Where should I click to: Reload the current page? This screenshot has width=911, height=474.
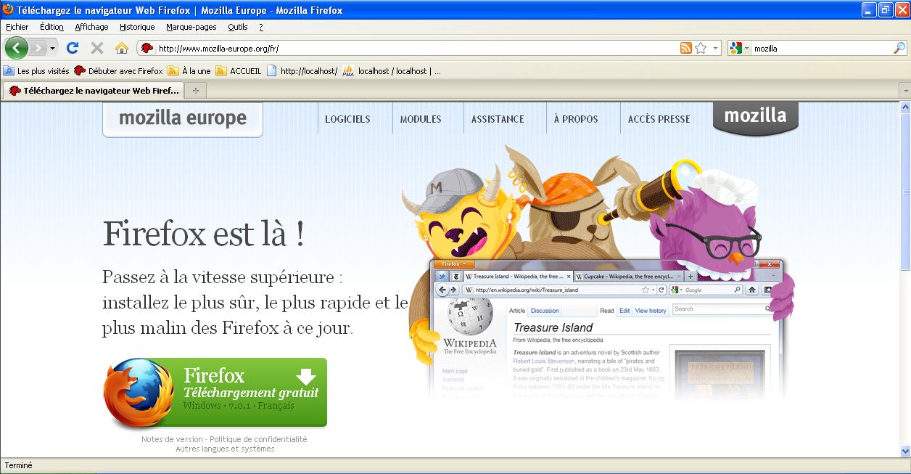click(73, 48)
